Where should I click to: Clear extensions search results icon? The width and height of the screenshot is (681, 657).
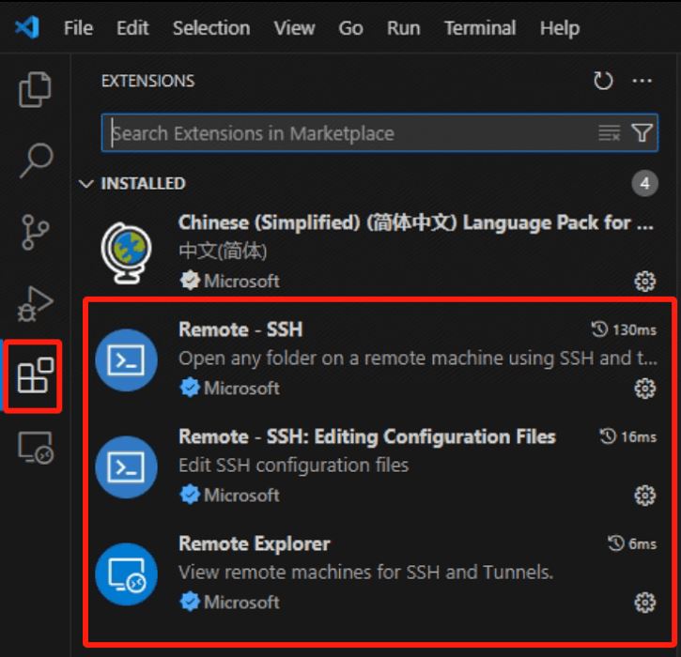610,133
